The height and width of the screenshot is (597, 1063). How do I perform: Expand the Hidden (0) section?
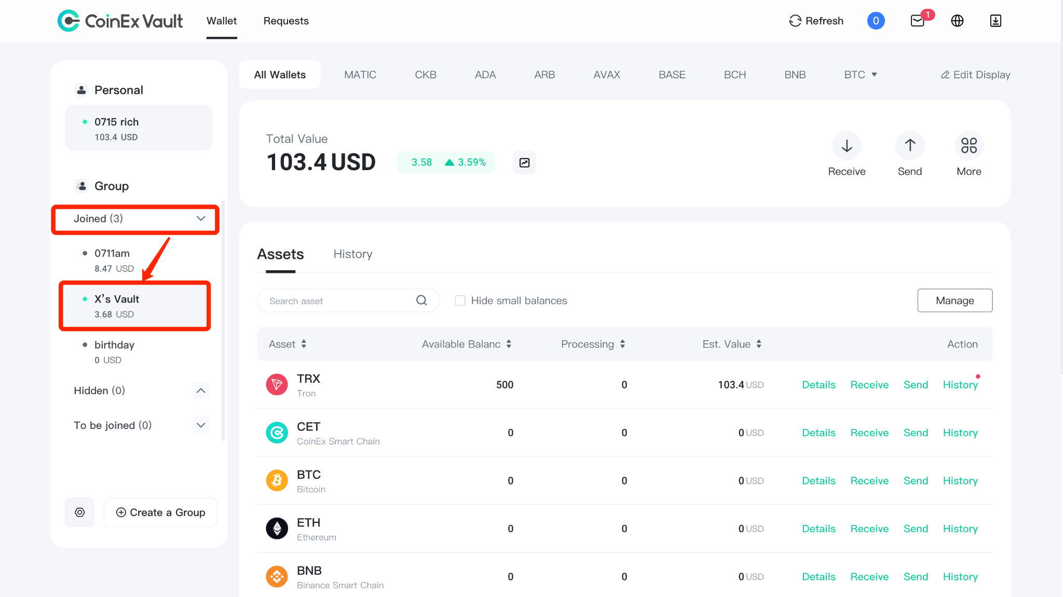pyautogui.click(x=201, y=391)
